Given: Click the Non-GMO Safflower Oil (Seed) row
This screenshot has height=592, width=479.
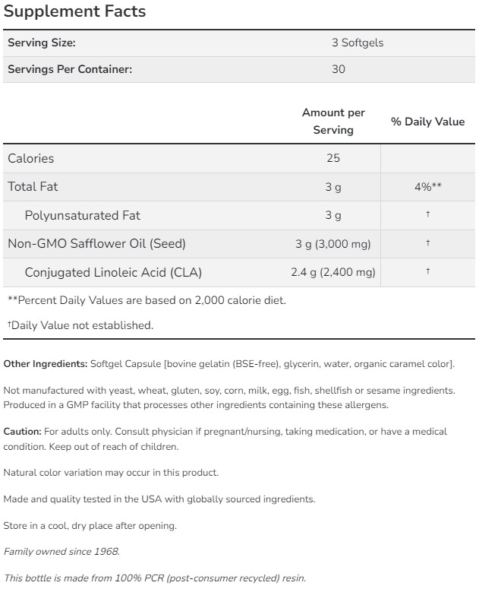Looking at the screenshot, I should point(96,243).
